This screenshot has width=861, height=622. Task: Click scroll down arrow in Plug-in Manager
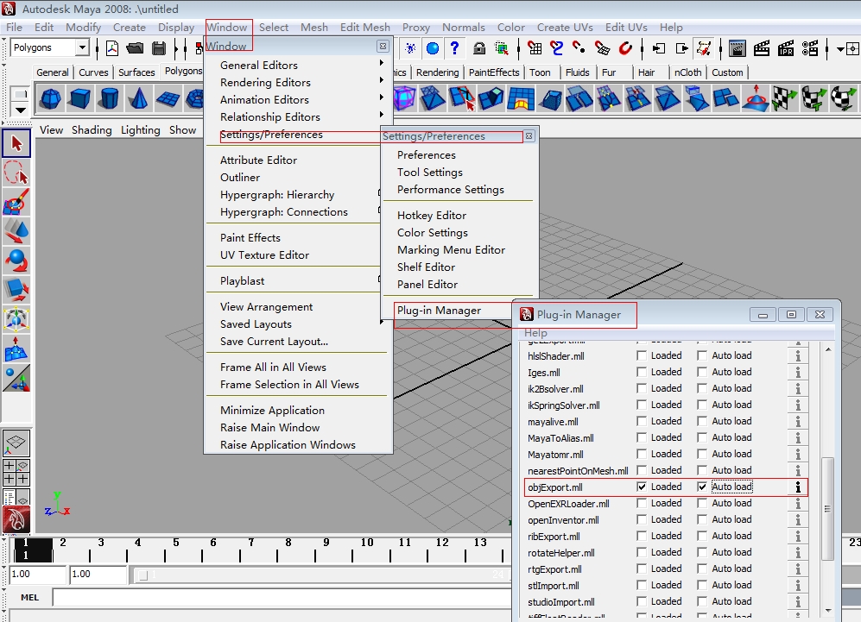[828, 611]
